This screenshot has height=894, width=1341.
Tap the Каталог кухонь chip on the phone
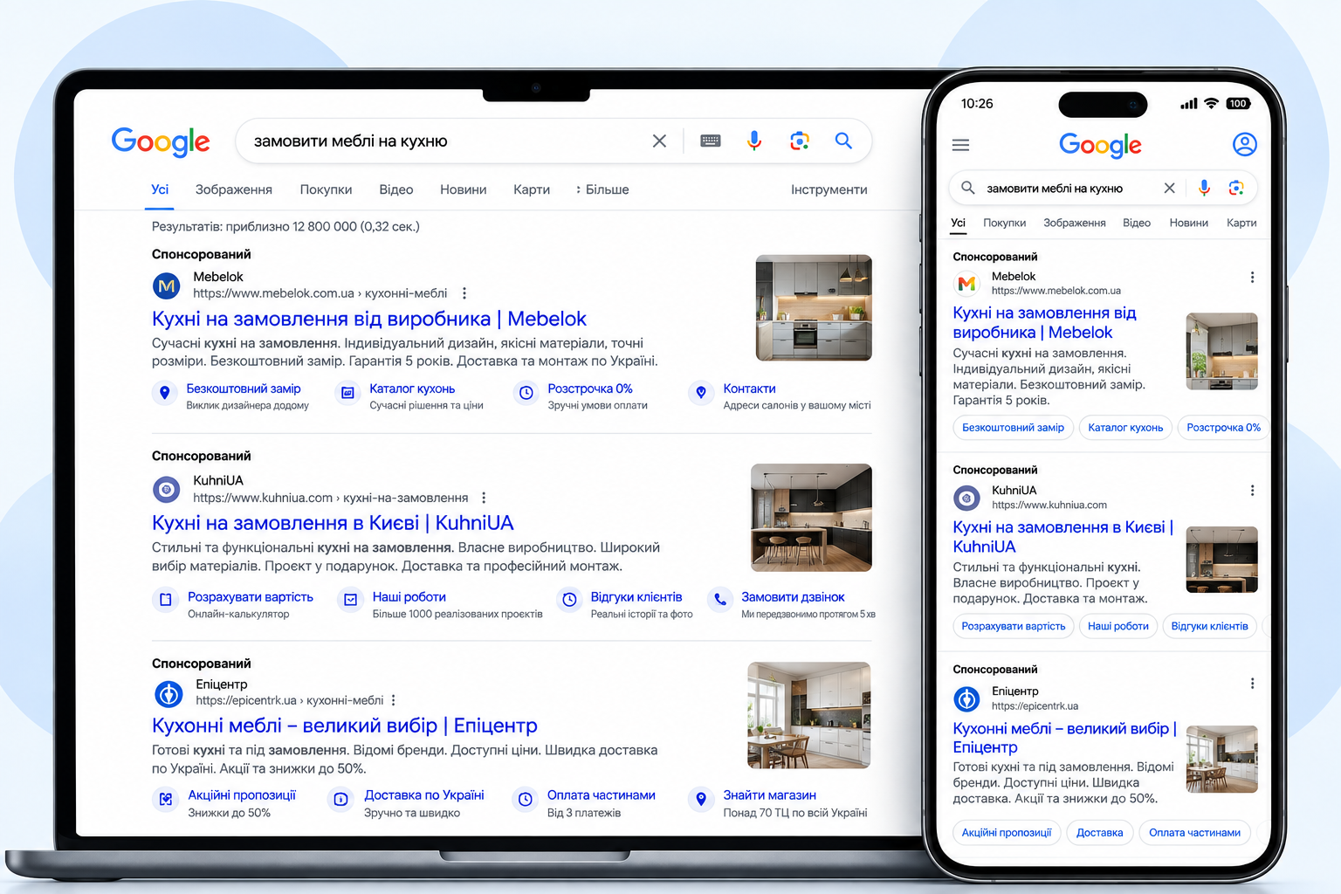point(1125,428)
